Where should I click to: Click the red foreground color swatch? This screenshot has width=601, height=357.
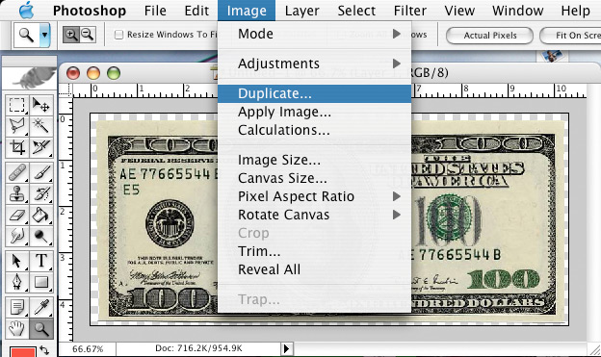pos(23,351)
